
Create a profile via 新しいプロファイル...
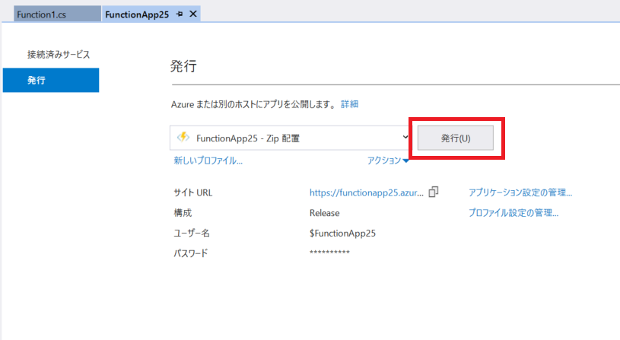tap(208, 160)
